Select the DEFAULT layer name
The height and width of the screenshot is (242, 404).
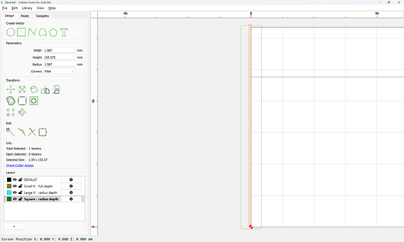(x=30, y=180)
